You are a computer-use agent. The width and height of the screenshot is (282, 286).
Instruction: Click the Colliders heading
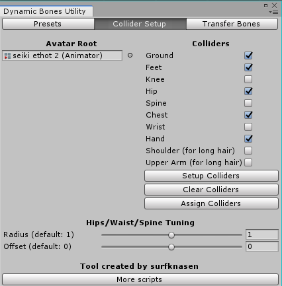pyautogui.click(x=211, y=44)
